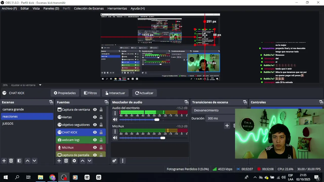Delete selected scene with trash icon
The width and height of the screenshot is (324, 182).
pos(11,161)
